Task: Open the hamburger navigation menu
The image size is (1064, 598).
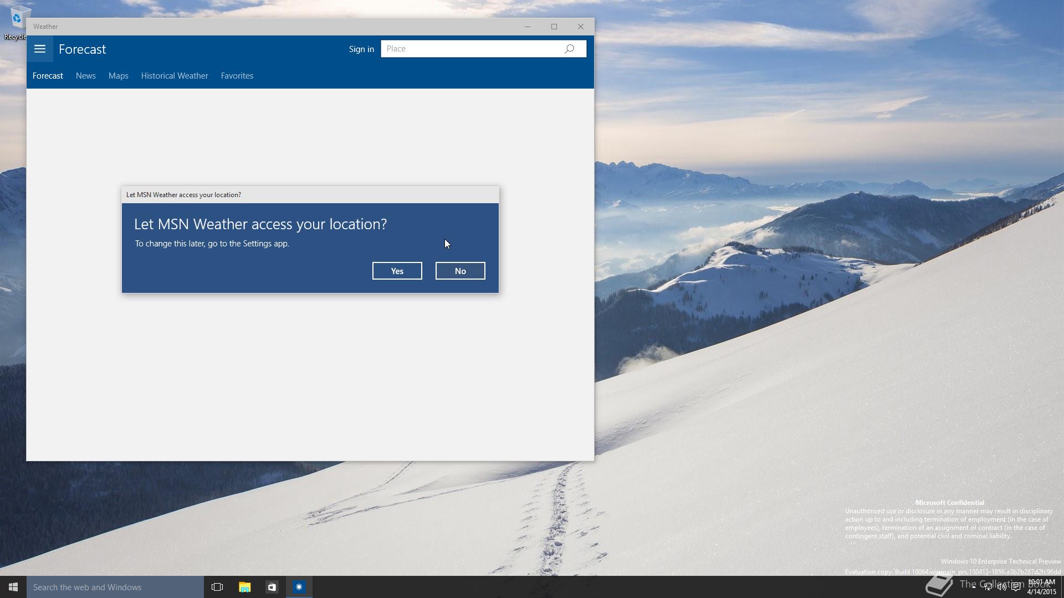Action: coord(39,49)
